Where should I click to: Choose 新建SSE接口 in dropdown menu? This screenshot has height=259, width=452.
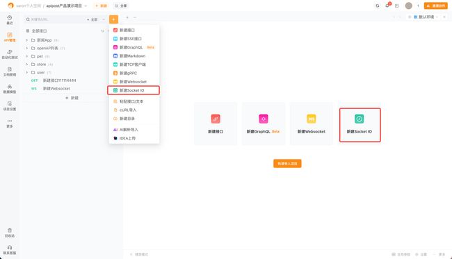(x=134, y=39)
